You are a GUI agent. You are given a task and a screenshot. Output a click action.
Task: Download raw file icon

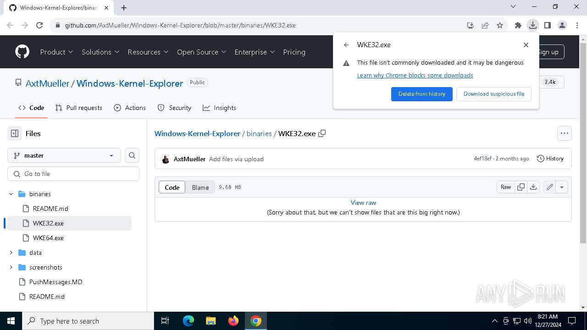pyautogui.click(x=533, y=187)
